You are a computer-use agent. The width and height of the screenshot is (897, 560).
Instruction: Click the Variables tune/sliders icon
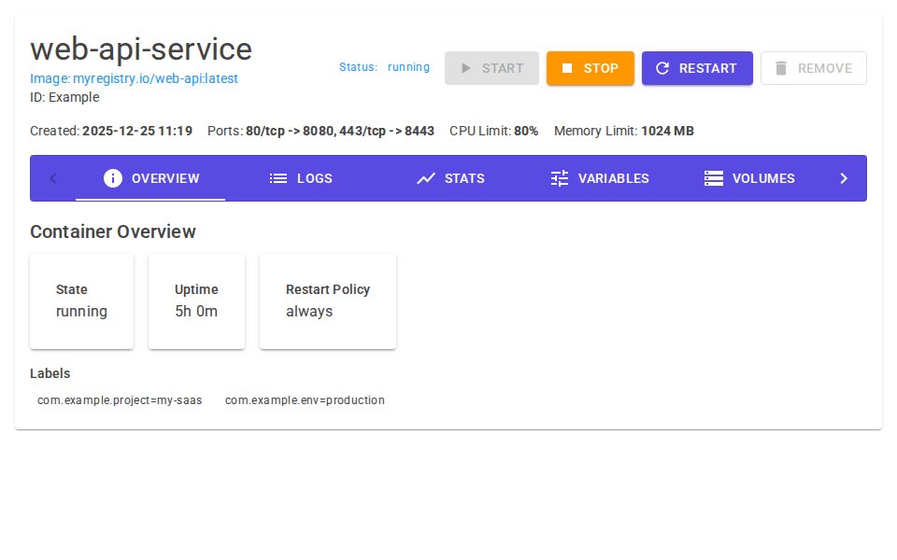[x=560, y=178]
